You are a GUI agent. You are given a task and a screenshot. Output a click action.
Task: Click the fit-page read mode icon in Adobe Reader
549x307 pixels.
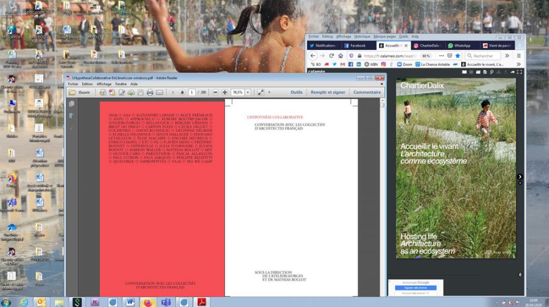coord(260,92)
